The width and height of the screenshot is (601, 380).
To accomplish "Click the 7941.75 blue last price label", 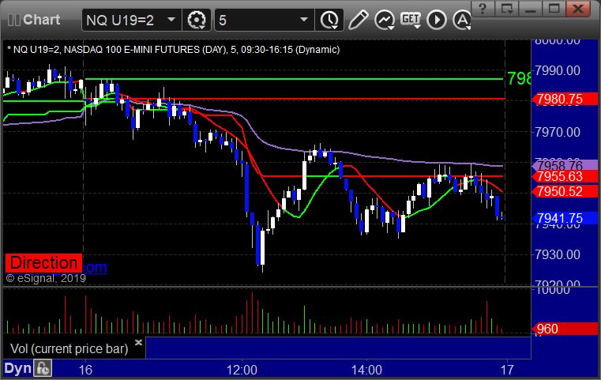I will (x=565, y=218).
